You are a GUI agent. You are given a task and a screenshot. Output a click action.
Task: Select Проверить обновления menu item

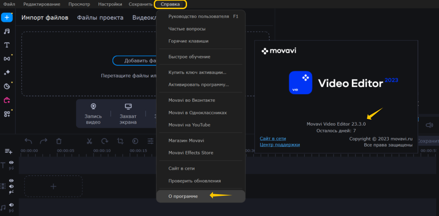click(201, 181)
